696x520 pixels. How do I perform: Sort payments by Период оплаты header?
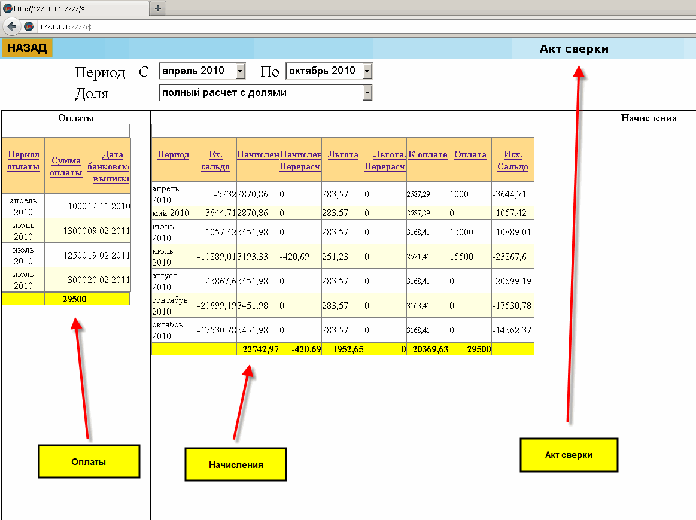[x=23, y=160]
